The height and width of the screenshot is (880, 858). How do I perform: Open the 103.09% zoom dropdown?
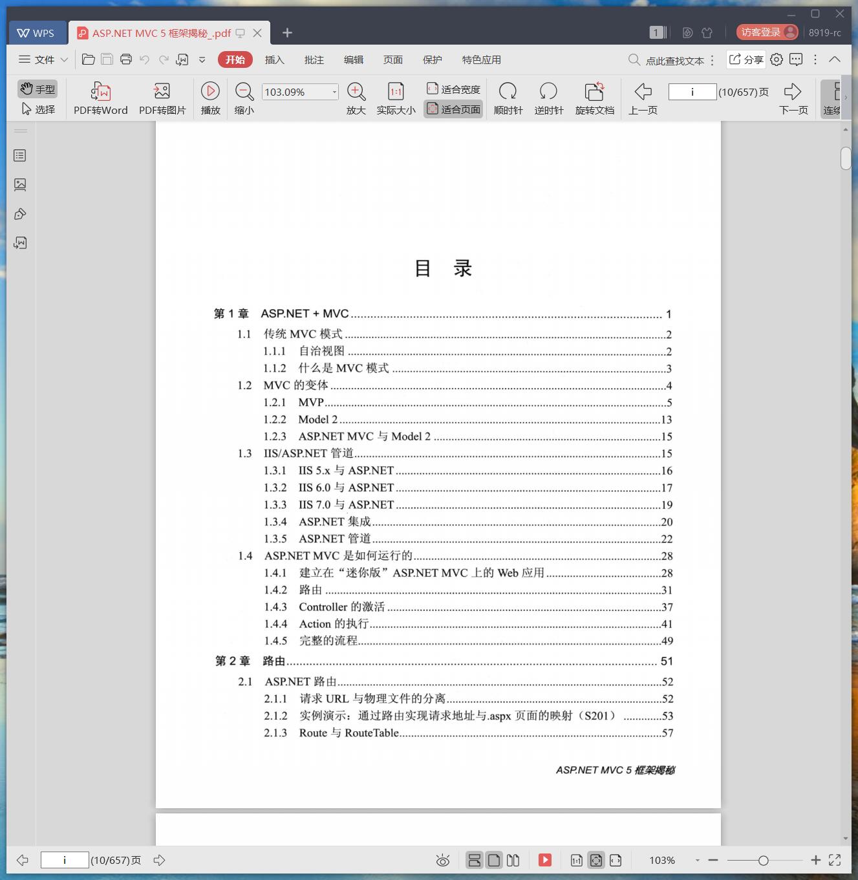coord(334,92)
